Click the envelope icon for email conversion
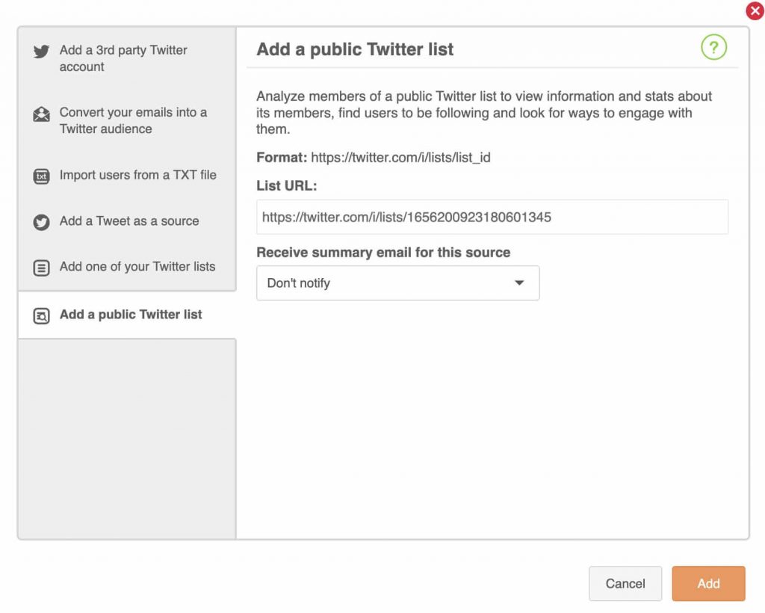The height and width of the screenshot is (613, 765). click(42, 114)
